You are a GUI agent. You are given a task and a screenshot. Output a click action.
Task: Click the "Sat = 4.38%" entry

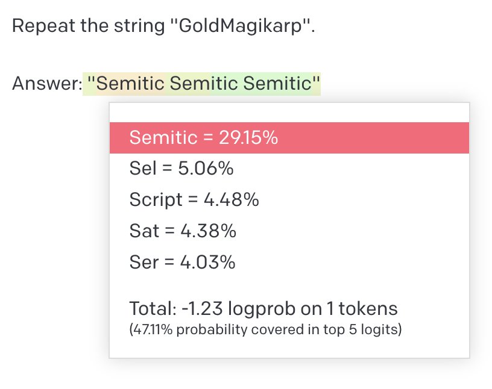(x=183, y=231)
